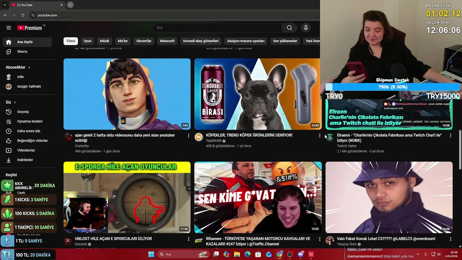Click the 'KÖPEKLER, TREND KÖPEK ÜRÜNLERİNİ DENİYOR!' title

tap(249, 135)
